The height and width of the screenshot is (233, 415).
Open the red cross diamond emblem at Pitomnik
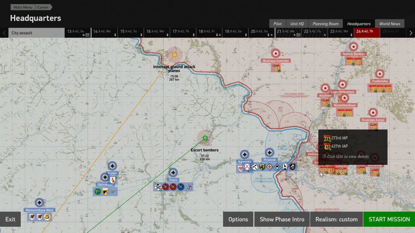tap(269, 167)
